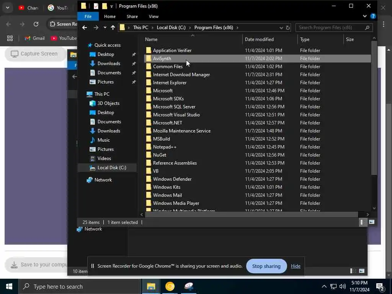
Task: Click Capture Screen button in Chrome
Action: tap(35, 54)
